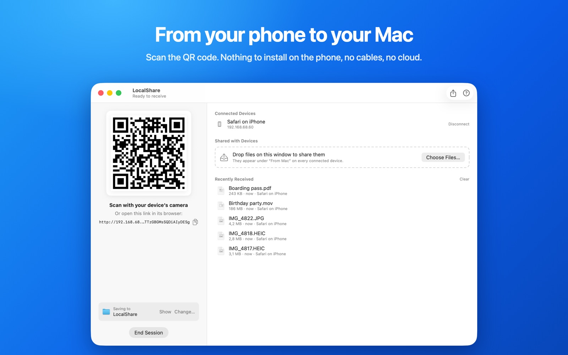Clear the Recently Received list
The height and width of the screenshot is (355, 568).
(464, 179)
